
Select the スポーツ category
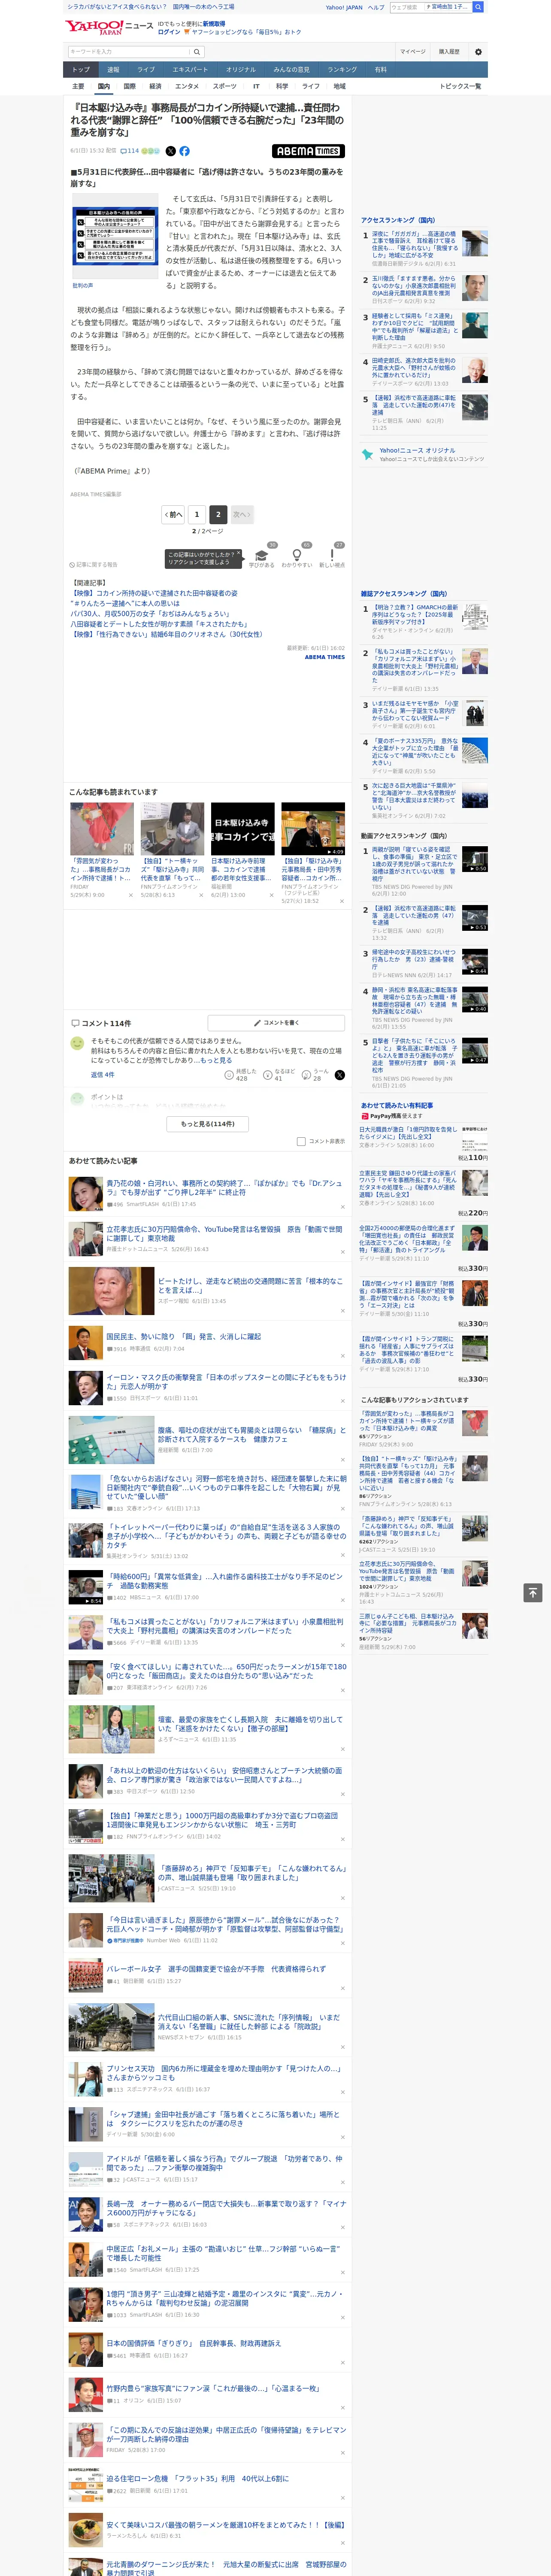click(x=225, y=86)
